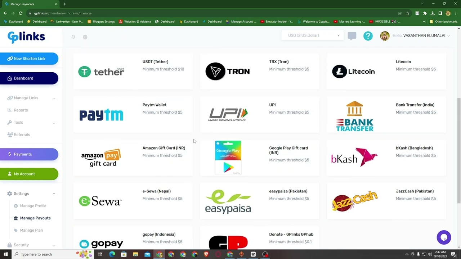461x259 pixels.
Task: Pick the JazzCash logo
Action: tap(355, 201)
